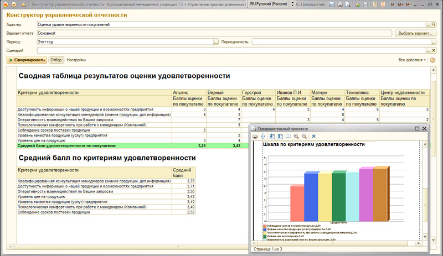This screenshot has width=443, height=256.
Task: Expand the Все действия dropdown menu
Action: [x=413, y=60]
